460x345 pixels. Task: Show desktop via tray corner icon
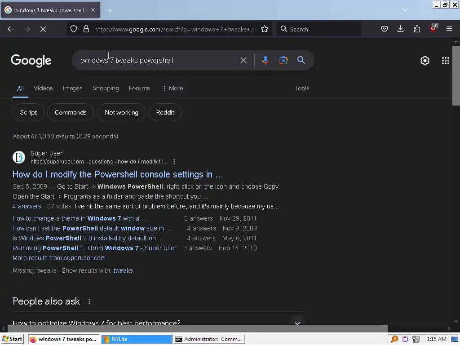454,339
